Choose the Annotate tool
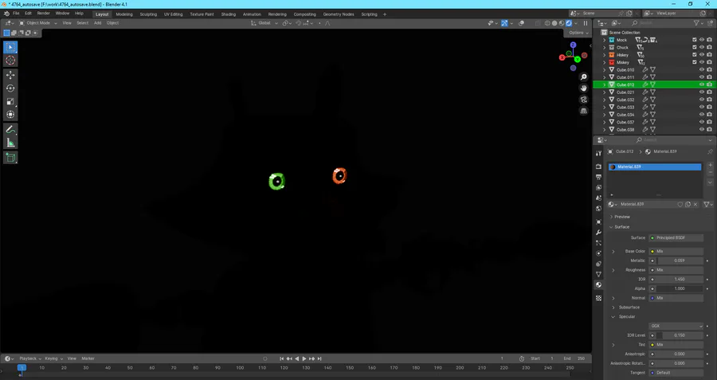Screen dimensions: 717x380 pyautogui.click(x=10, y=130)
